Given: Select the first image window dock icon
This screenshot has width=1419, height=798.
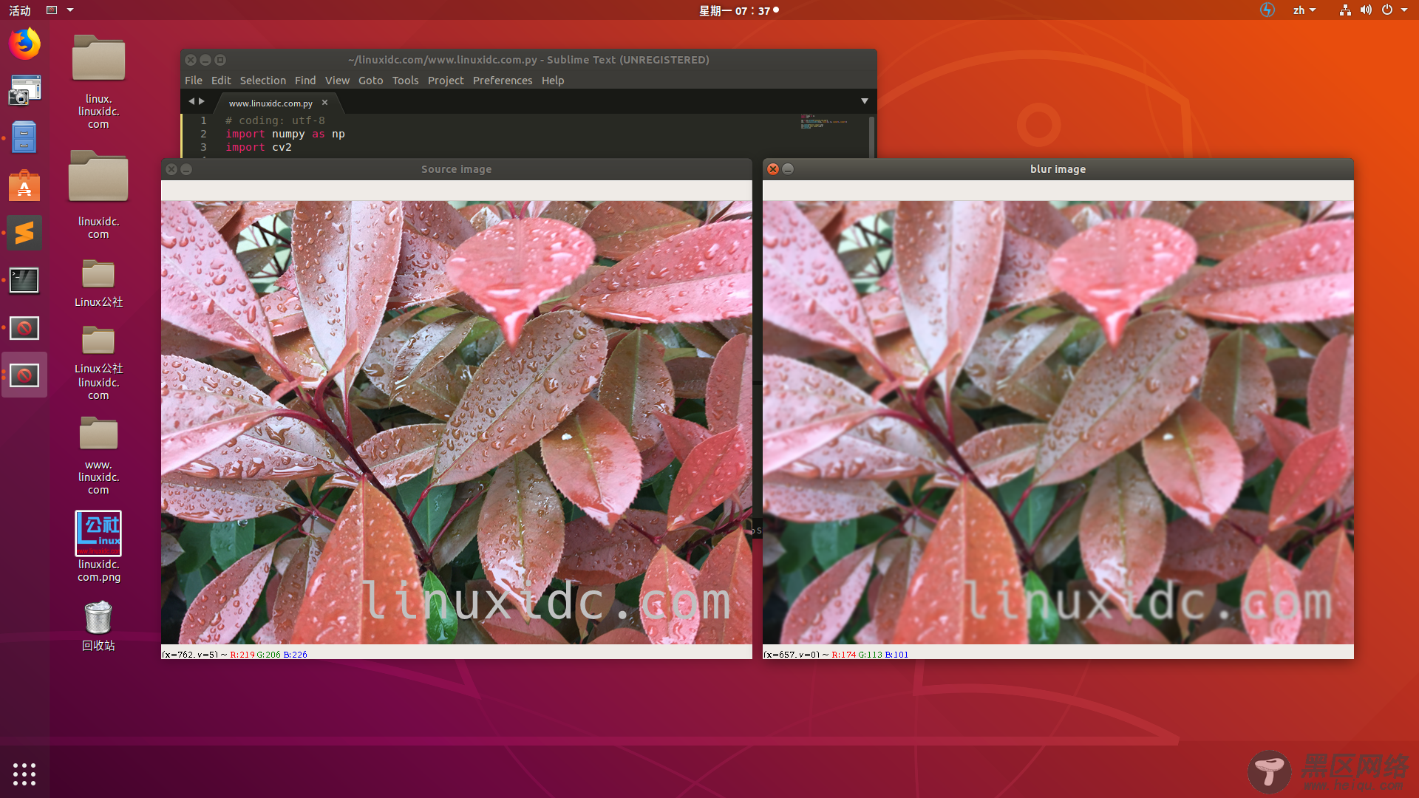Looking at the screenshot, I should pyautogui.click(x=24, y=327).
